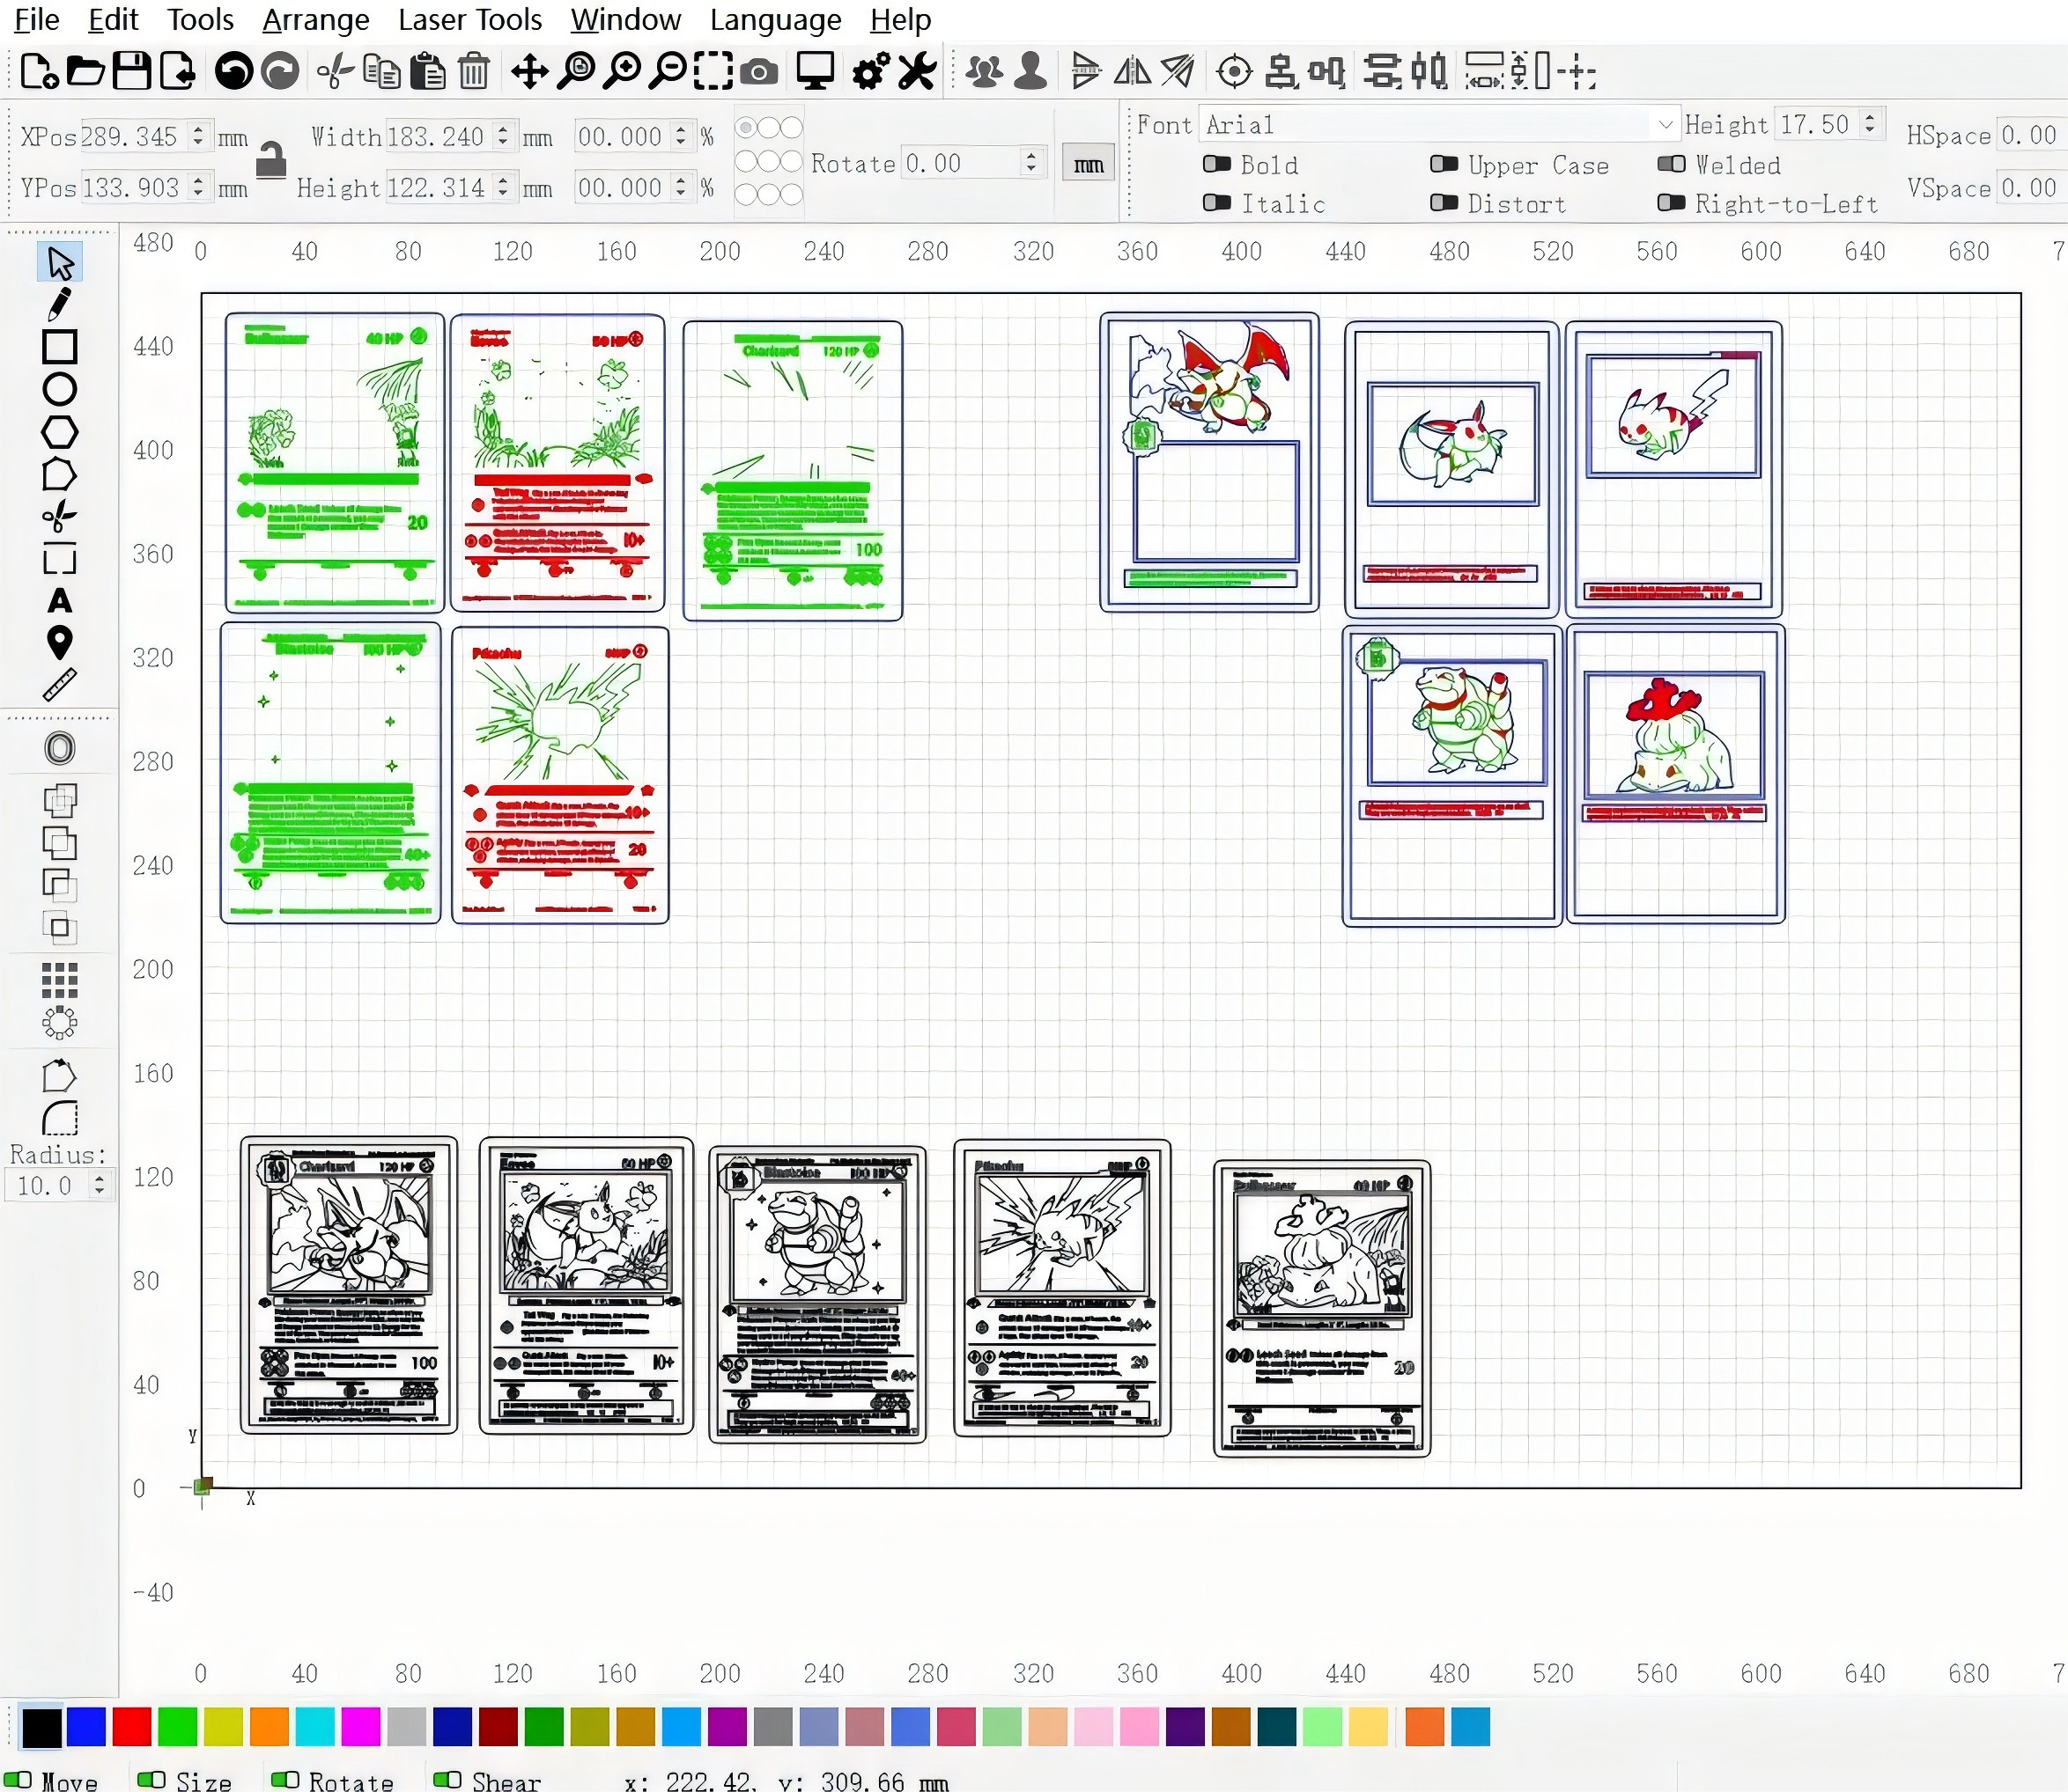
Task: Click the Zoom Out magnifier icon
Action: (x=668, y=72)
